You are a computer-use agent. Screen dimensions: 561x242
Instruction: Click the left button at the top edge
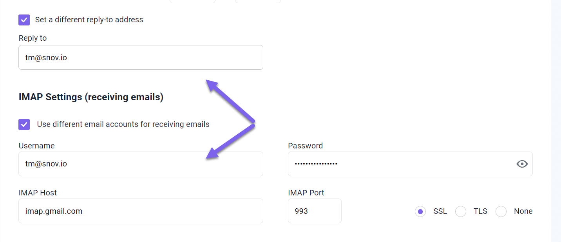(x=192, y=2)
